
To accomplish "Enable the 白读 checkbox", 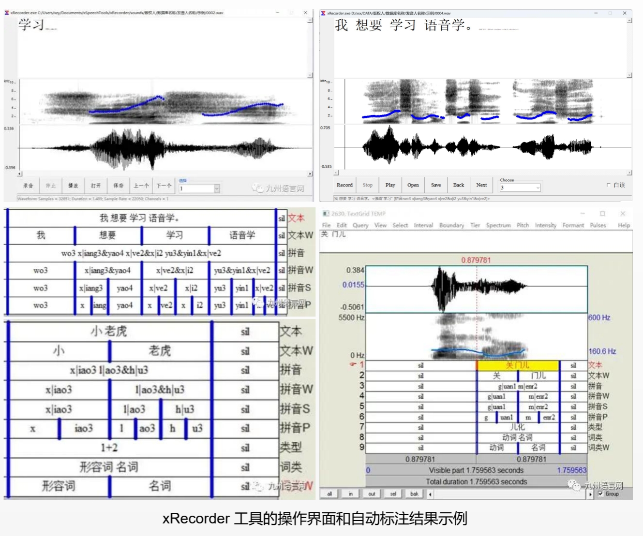I will point(608,185).
